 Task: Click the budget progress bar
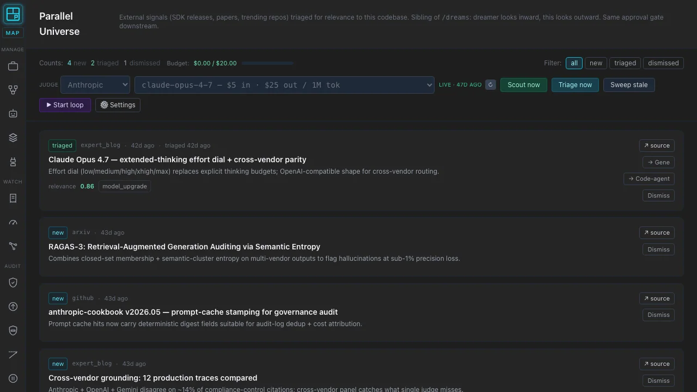pos(267,63)
